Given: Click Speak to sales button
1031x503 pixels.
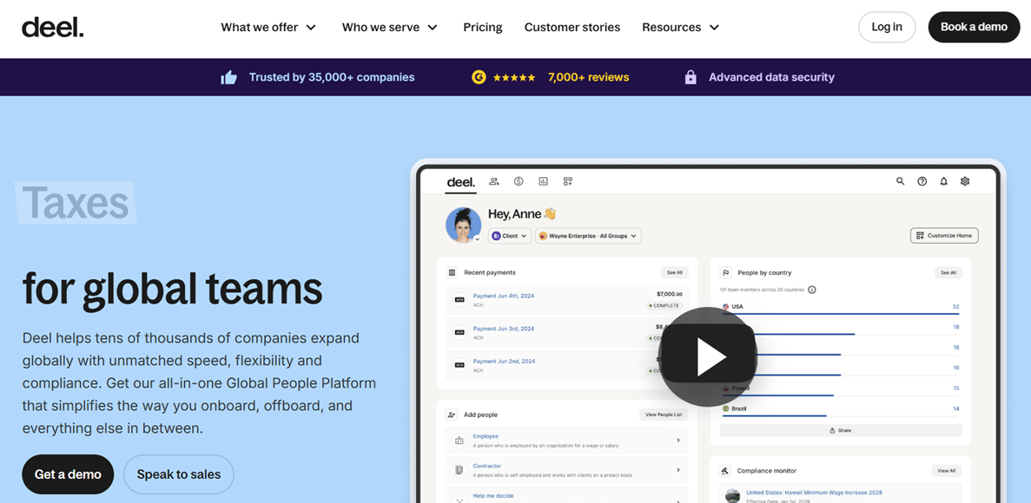Looking at the screenshot, I should tap(179, 474).
